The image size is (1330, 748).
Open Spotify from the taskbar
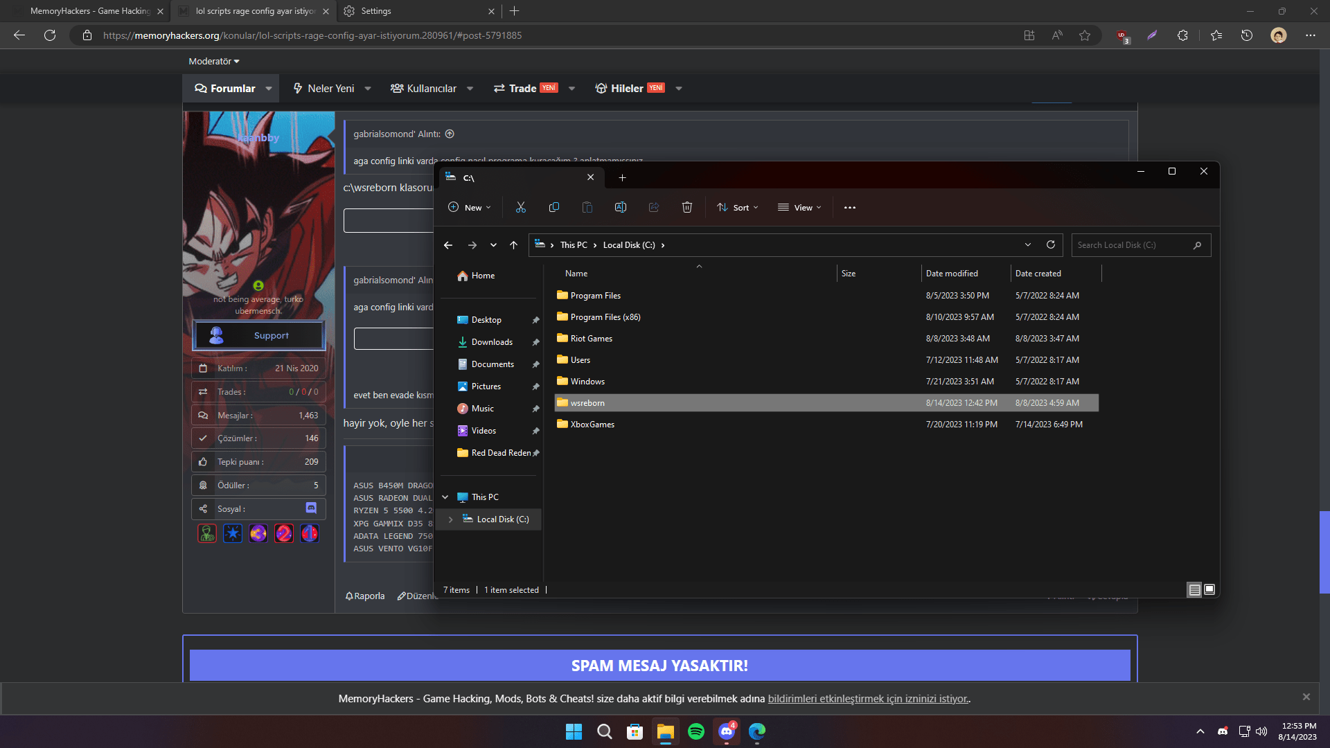(696, 731)
